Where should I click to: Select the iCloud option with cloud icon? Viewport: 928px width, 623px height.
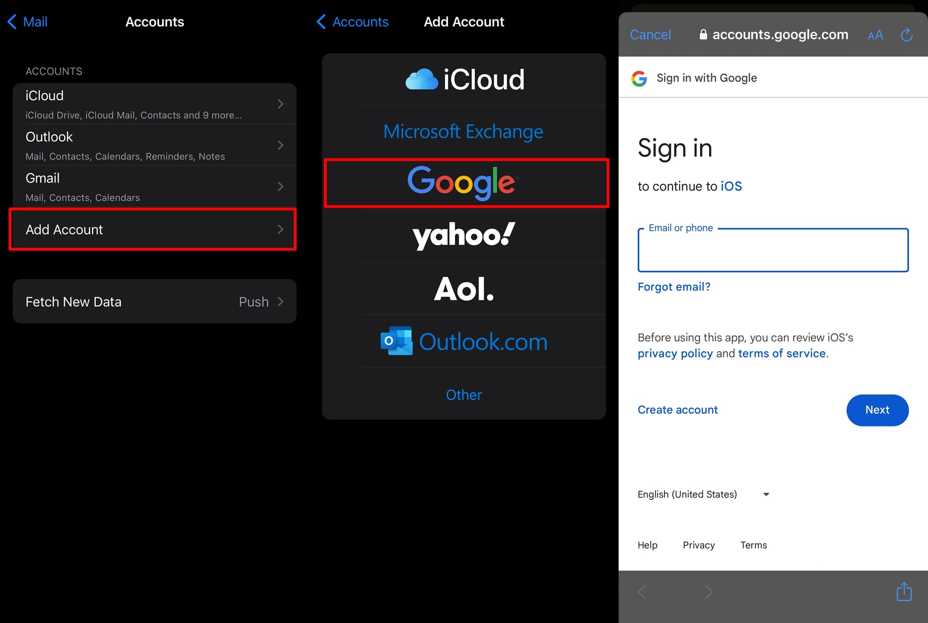point(463,79)
